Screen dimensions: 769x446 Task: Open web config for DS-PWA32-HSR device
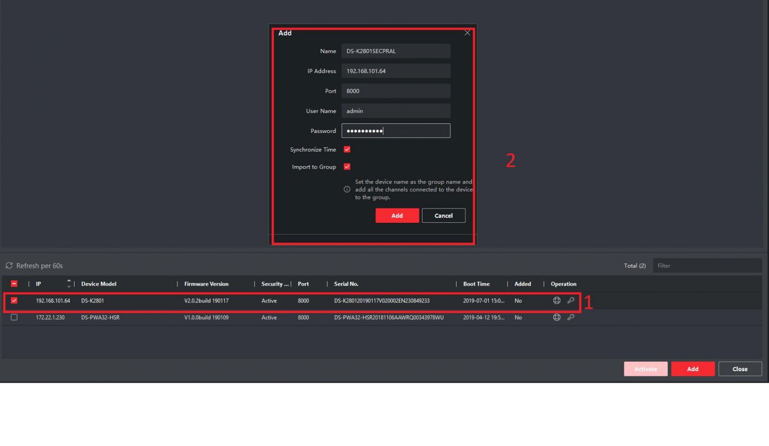pyautogui.click(x=557, y=317)
